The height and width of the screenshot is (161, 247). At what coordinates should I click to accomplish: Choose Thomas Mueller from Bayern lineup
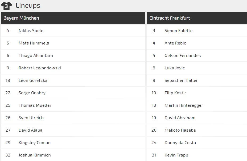[x=35, y=105]
